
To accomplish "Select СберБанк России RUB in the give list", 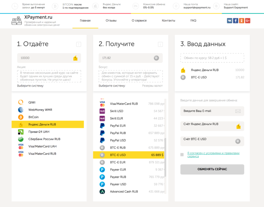I will pos(48,139).
